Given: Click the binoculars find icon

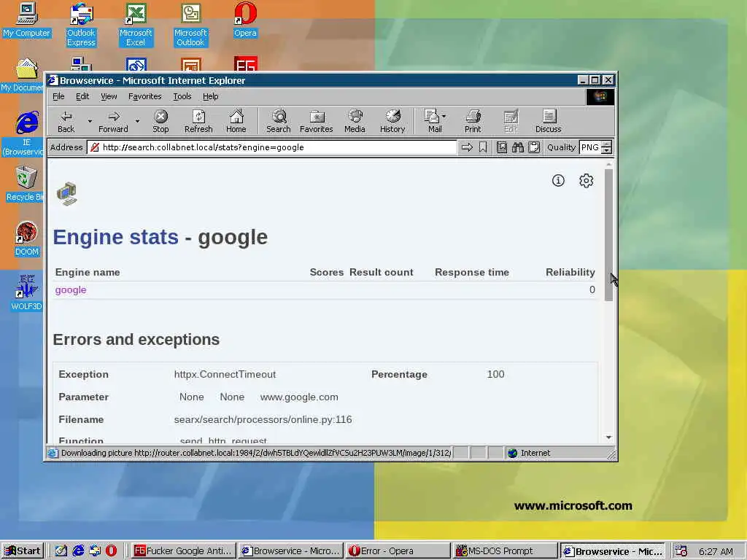Looking at the screenshot, I should tap(518, 147).
